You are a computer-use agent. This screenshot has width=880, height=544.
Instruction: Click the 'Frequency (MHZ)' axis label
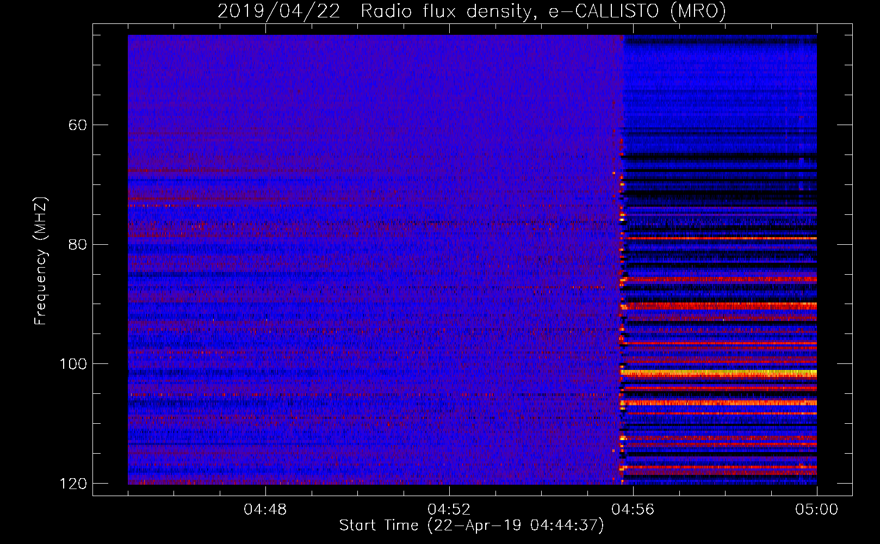pyautogui.click(x=41, y=261)
